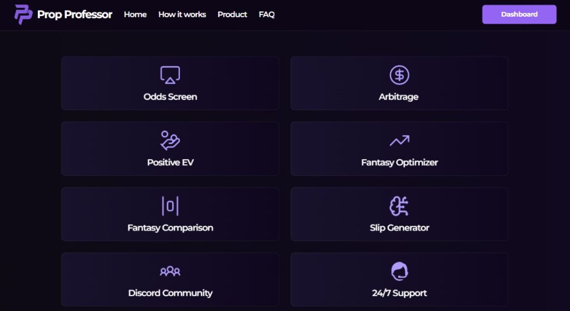This screenshot has width=570, height=311.
Task: Select the Discord Community text label
Action: 170,293
